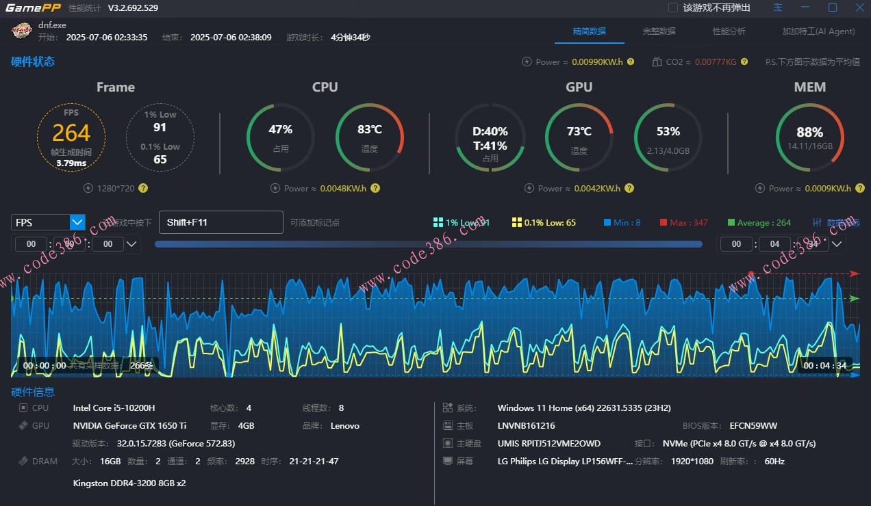Click the 加加特工(AI Agent) tab
This screenshot has width=871, height=506.
[x=818, y=31]
